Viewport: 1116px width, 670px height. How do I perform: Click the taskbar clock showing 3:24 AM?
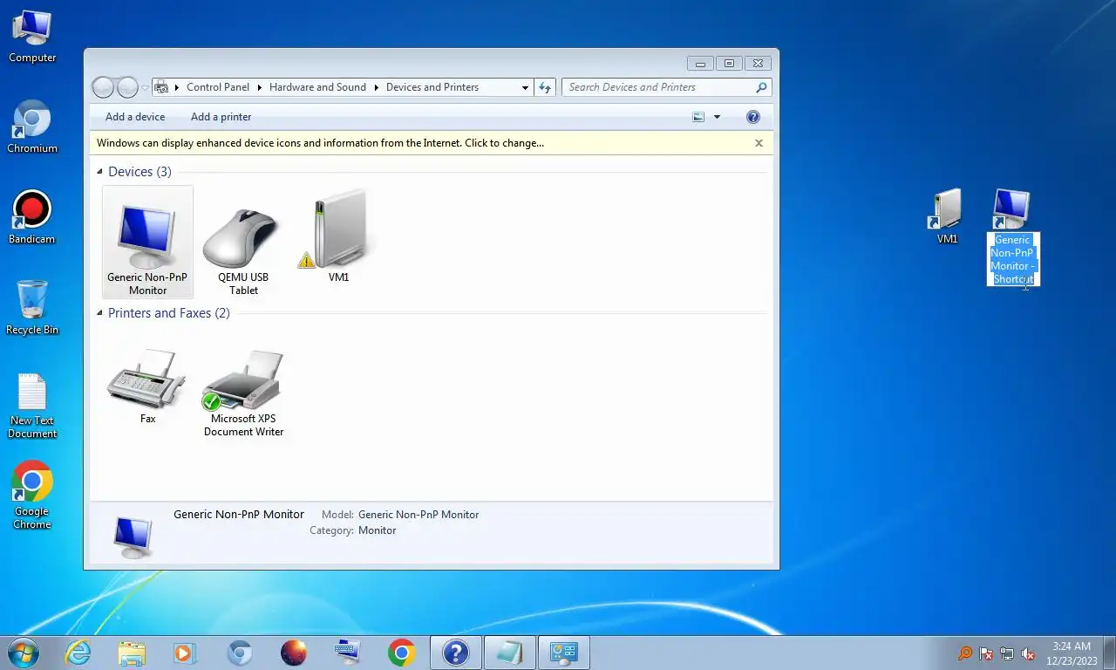[1072, 653]
